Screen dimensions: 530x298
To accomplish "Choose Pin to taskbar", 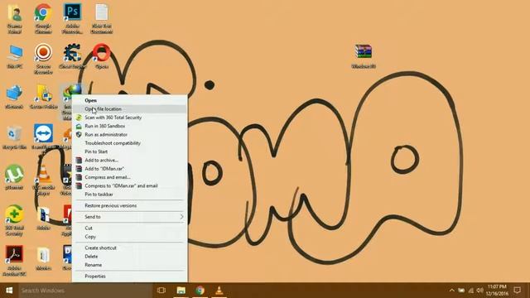I will 130,195.
